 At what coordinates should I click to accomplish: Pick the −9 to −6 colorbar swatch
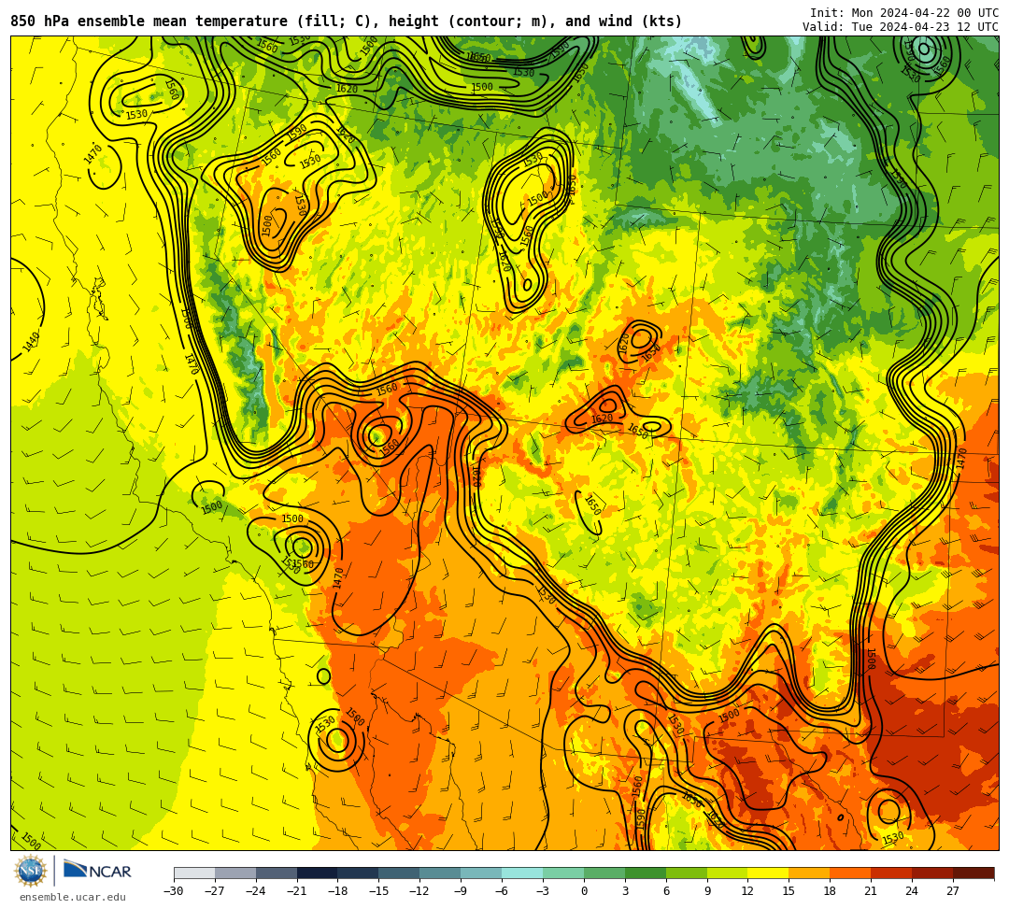click(481, 873)
